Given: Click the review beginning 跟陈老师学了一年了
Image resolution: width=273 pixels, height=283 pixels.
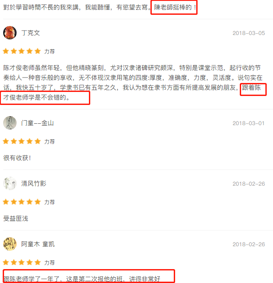Looking at the screenshot, I should 82,279.
